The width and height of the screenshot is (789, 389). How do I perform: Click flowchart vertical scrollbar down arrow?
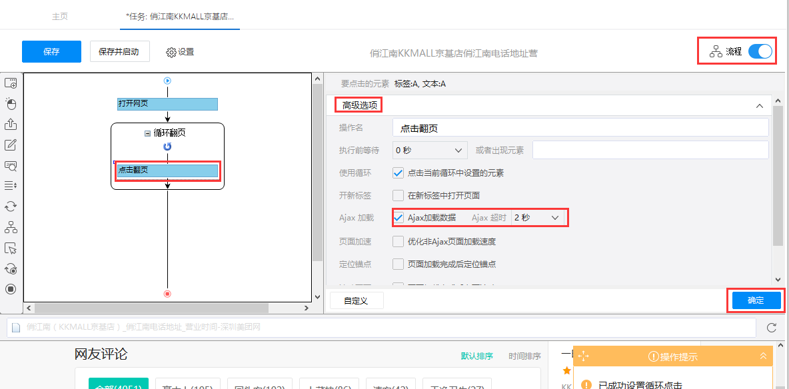point(317,297)
